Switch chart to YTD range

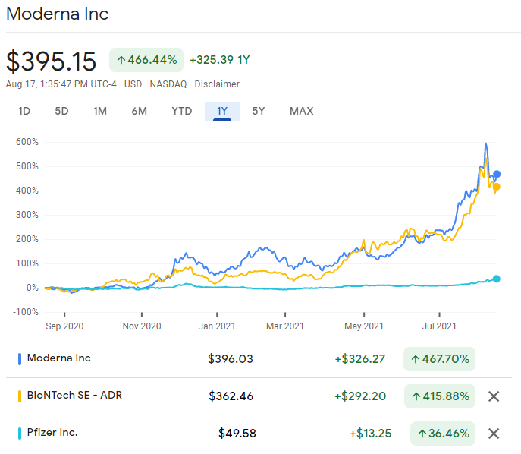point(181,112)
